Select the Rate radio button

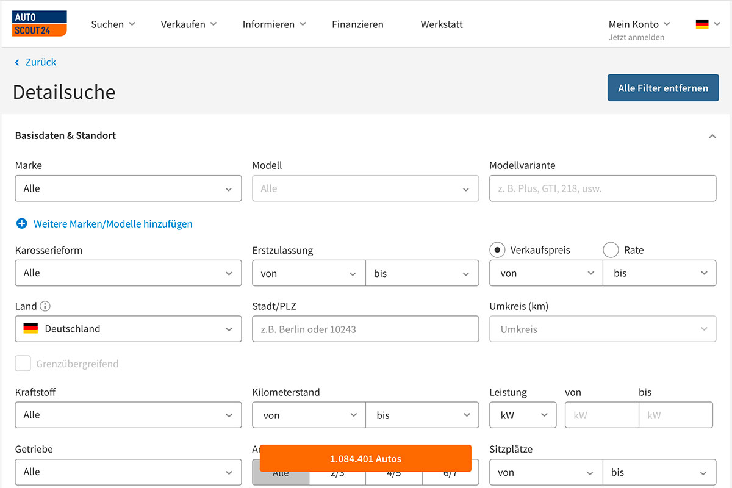[611, 250]
